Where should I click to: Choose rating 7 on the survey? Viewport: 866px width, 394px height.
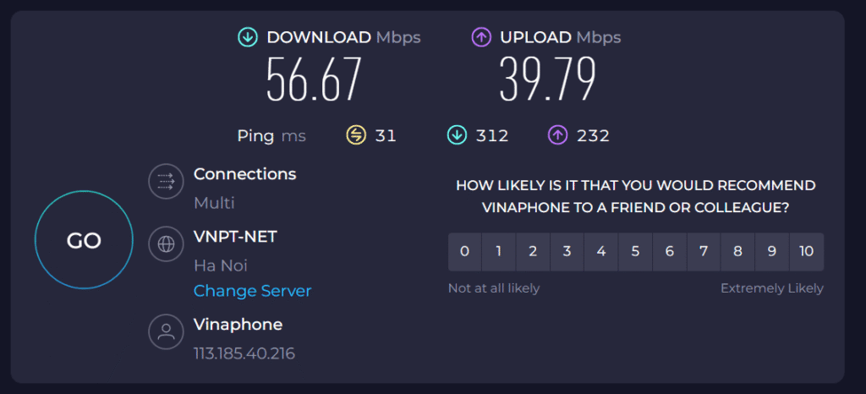click(x=704, y=251)
